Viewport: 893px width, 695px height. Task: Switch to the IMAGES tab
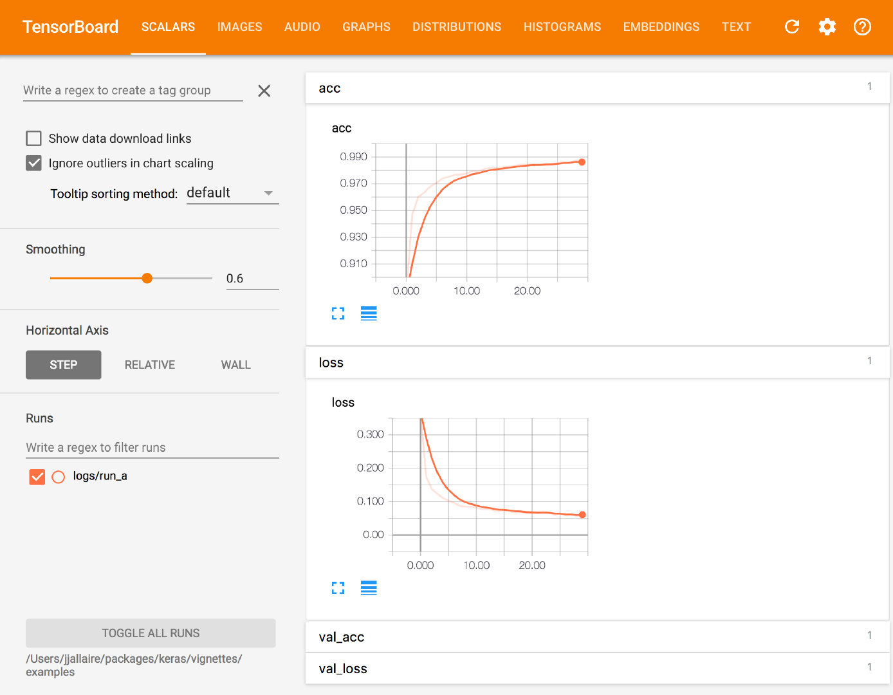tap(239, 27)
